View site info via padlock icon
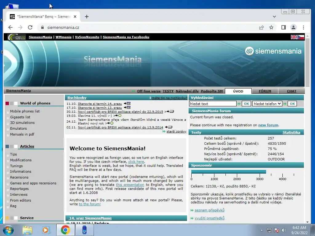Screen dimensions: 315x236 coord(42,27)
